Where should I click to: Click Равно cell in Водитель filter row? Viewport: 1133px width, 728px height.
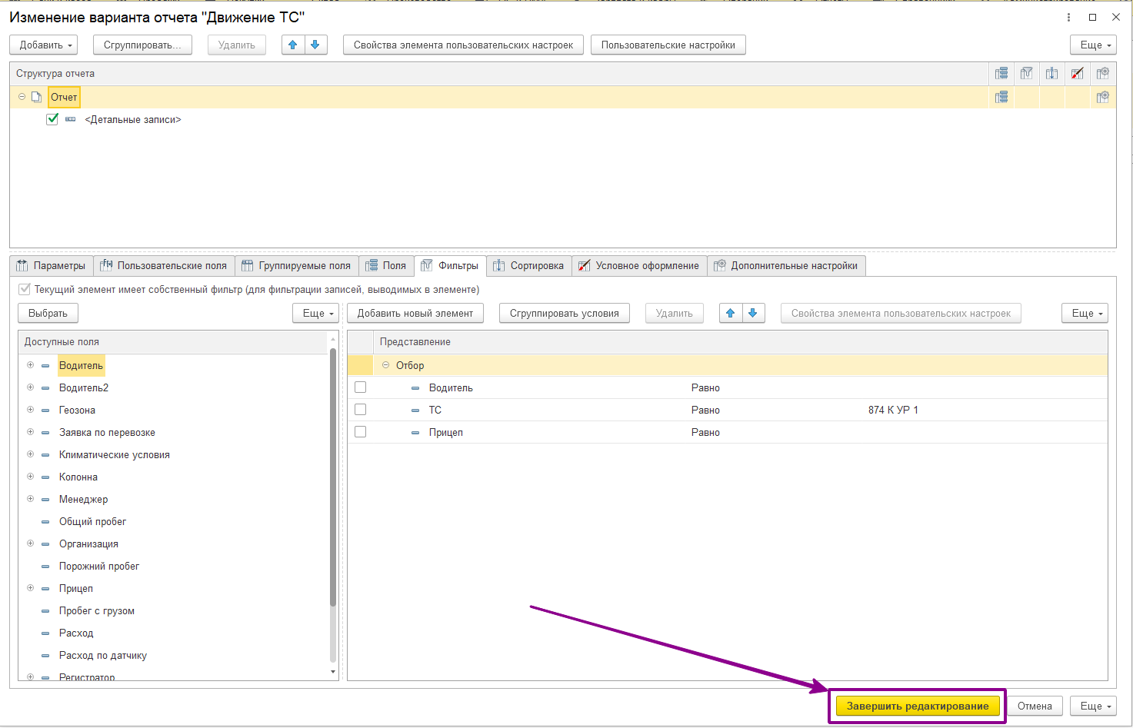point(705,387)
